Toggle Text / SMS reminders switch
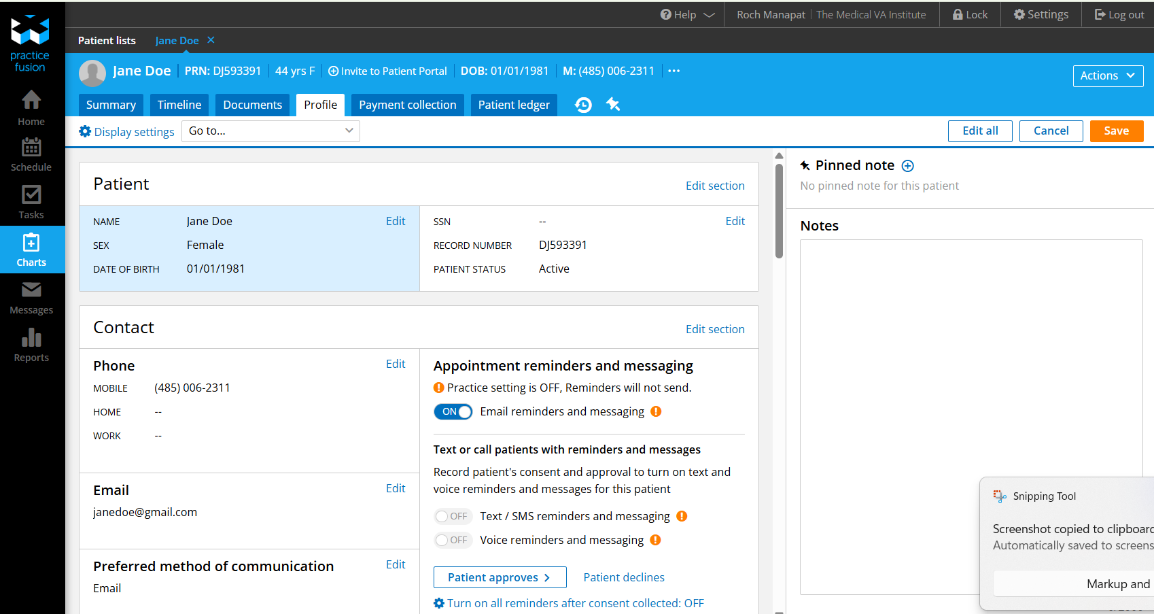This screenshot has width=1154, height=614. point(453,516)
